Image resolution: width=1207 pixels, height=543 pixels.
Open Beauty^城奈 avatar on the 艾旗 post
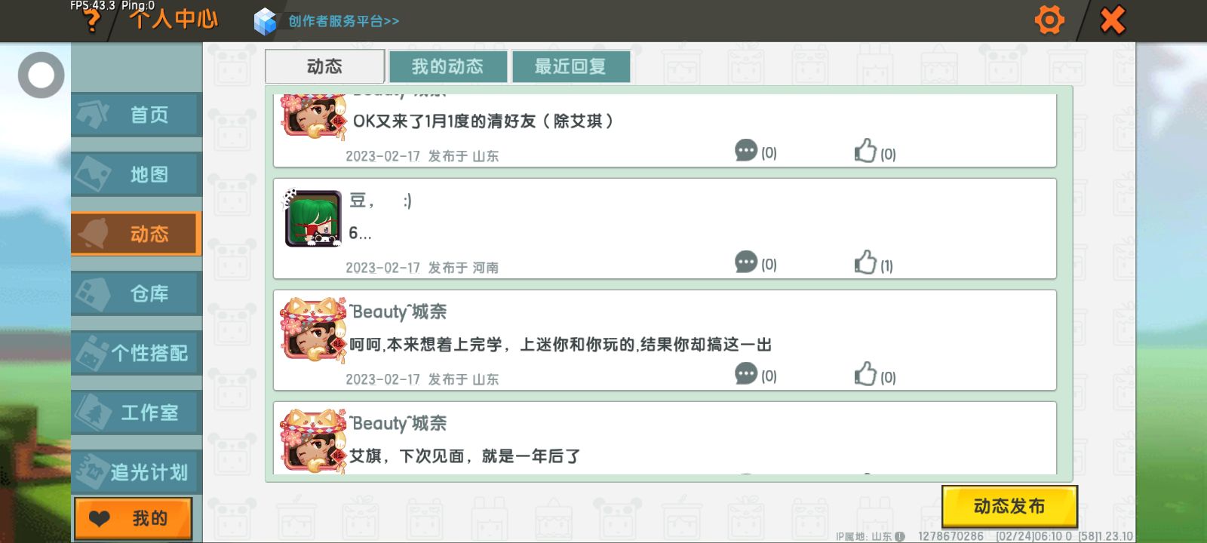click(312, 441)
